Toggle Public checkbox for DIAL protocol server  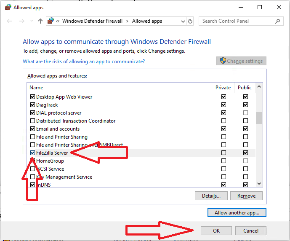(x=245, y=113)
